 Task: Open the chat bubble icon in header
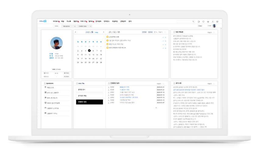(203, 22)
